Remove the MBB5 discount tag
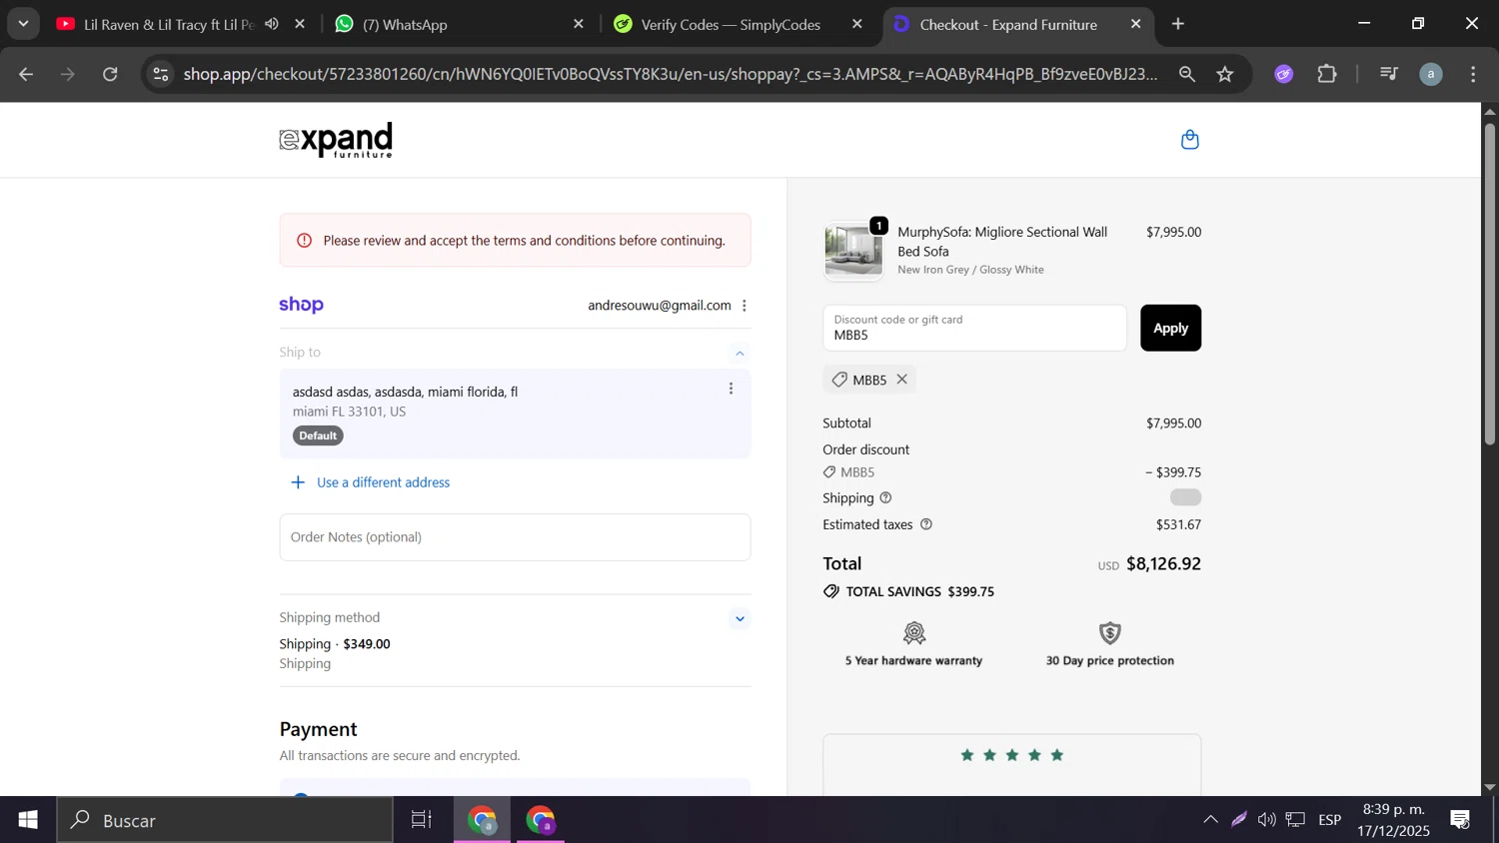 [901, 380]
